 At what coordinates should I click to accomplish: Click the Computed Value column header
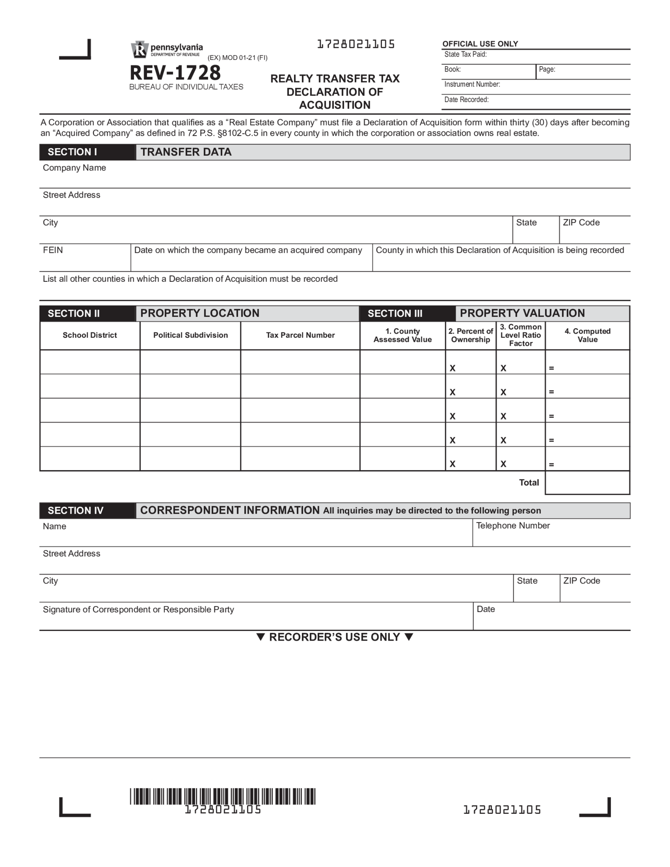[x=588, y=335]
